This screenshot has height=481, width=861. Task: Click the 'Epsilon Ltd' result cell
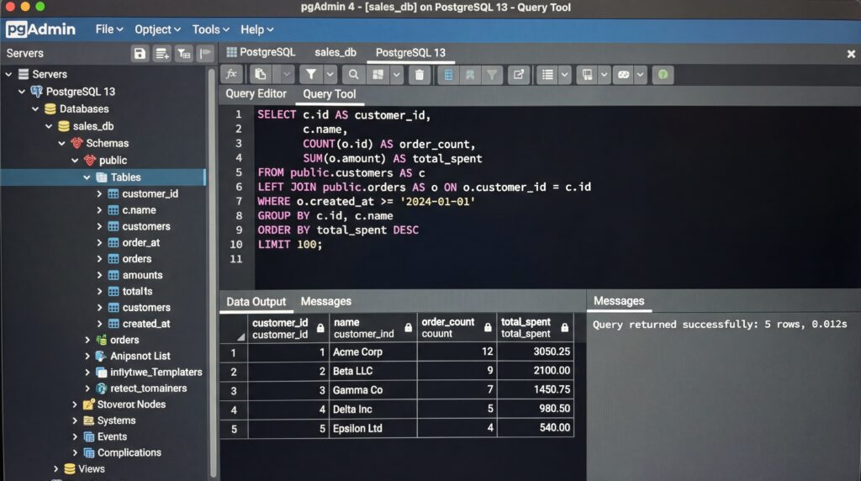click(x=372, y=428)
